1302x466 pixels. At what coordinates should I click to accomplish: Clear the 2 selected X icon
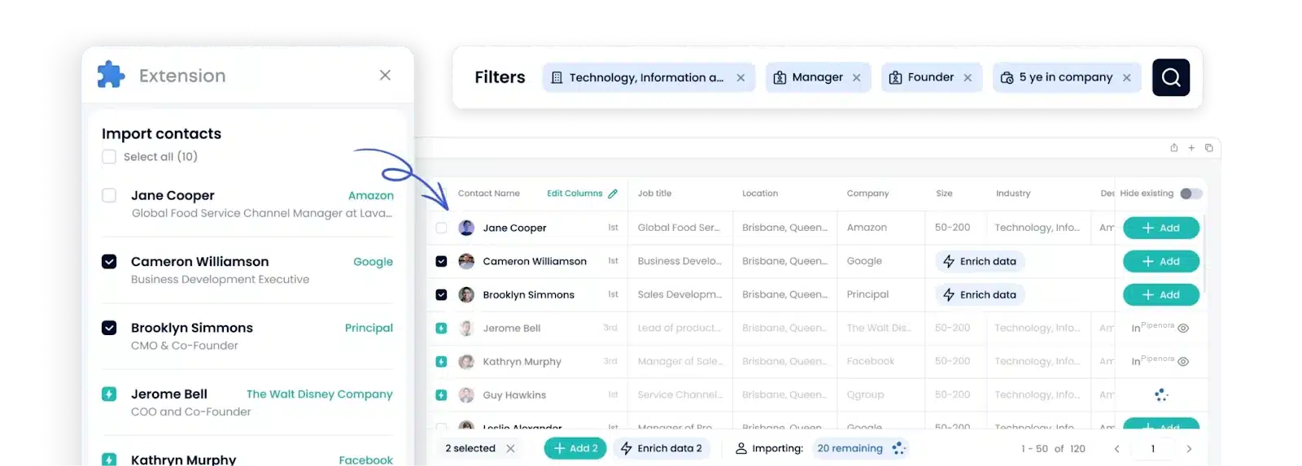coord(510,448)
